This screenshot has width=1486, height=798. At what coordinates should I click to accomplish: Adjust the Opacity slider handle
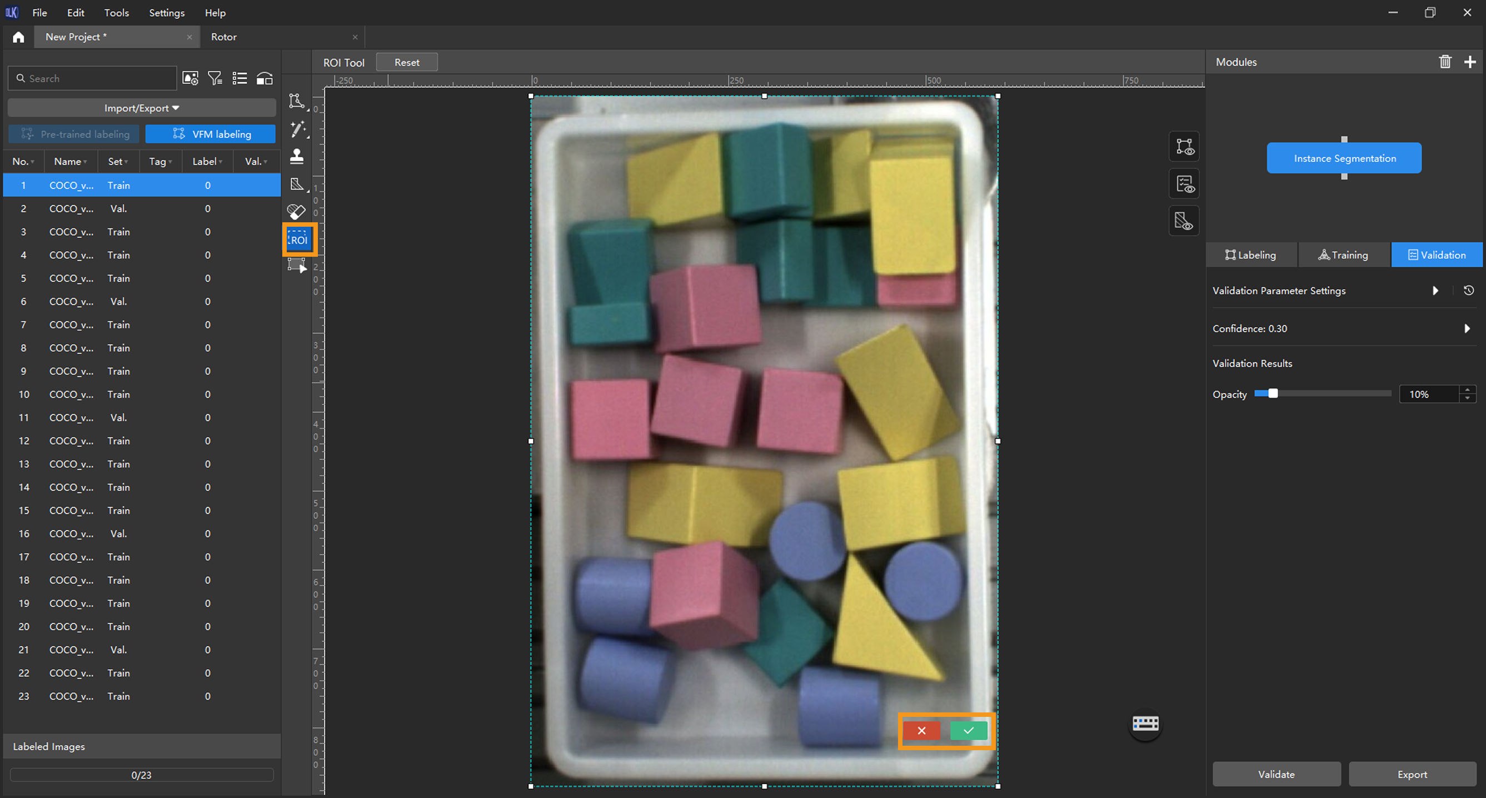(1273, 393)
